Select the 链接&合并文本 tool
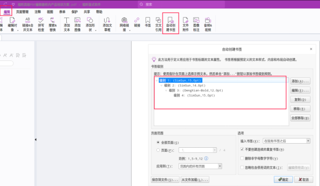Viewport: 320px width, 186px height. coord(27,24)
